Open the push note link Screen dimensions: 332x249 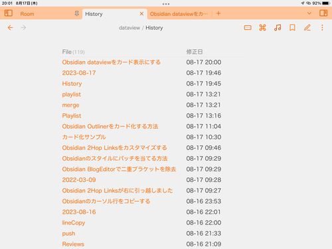click(x=68, y=234)
